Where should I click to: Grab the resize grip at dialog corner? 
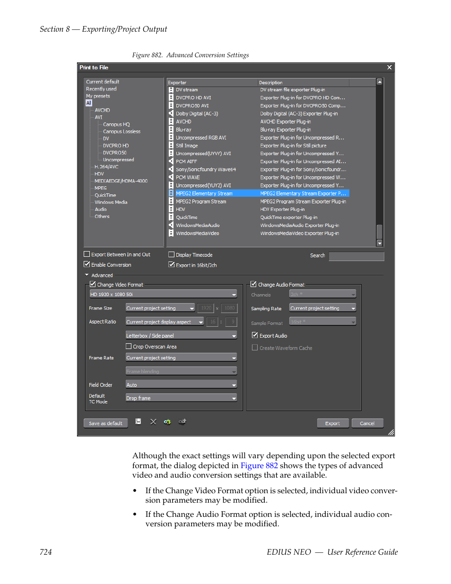391,432
